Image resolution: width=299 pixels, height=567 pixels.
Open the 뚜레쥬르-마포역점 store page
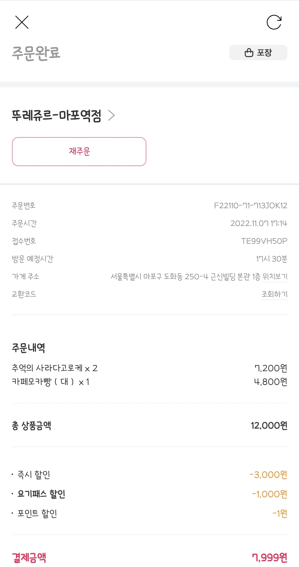(56, 115)
